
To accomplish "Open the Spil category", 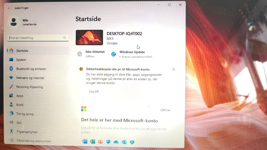I will (38, 122).
